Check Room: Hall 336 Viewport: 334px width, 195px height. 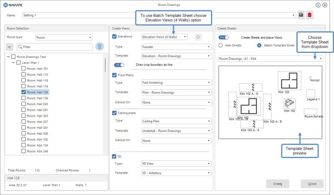[24, 133]
